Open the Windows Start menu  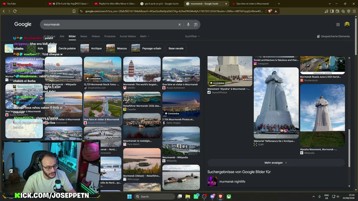[x=129, y=197]
